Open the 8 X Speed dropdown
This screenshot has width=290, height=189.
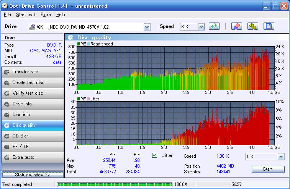point(201,27)
